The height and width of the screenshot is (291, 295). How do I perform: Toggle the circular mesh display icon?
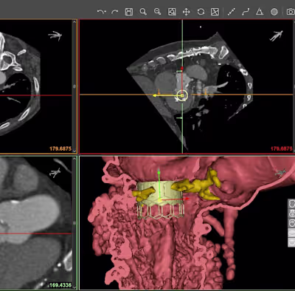(x=274, y=12)
